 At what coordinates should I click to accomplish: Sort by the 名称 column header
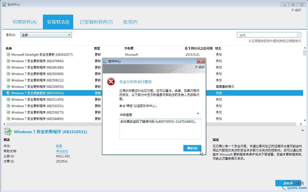click(x=9, y=48)
